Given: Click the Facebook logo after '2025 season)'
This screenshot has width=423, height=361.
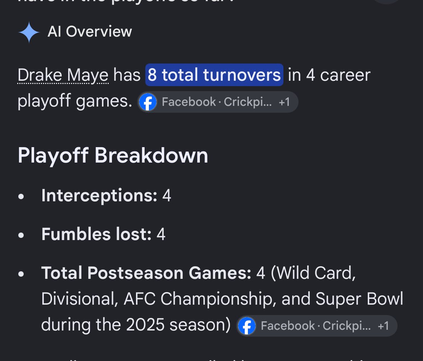Looking at the screenshot, I should tap(247, 326).
